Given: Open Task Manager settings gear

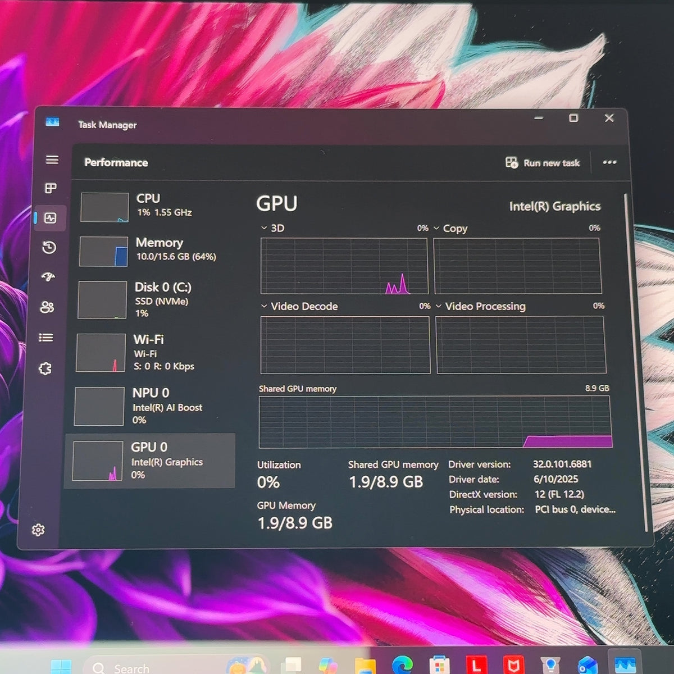Looking at the screenshot, I should click(x=38, y=530).
